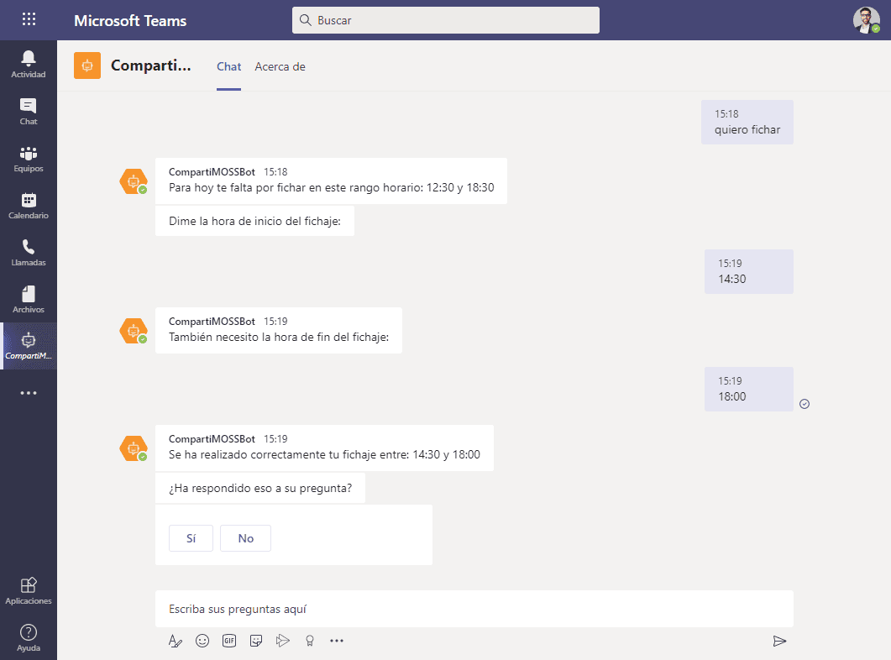
Task: Select the sent '18:00' message
Action: [x=749, y=389]
